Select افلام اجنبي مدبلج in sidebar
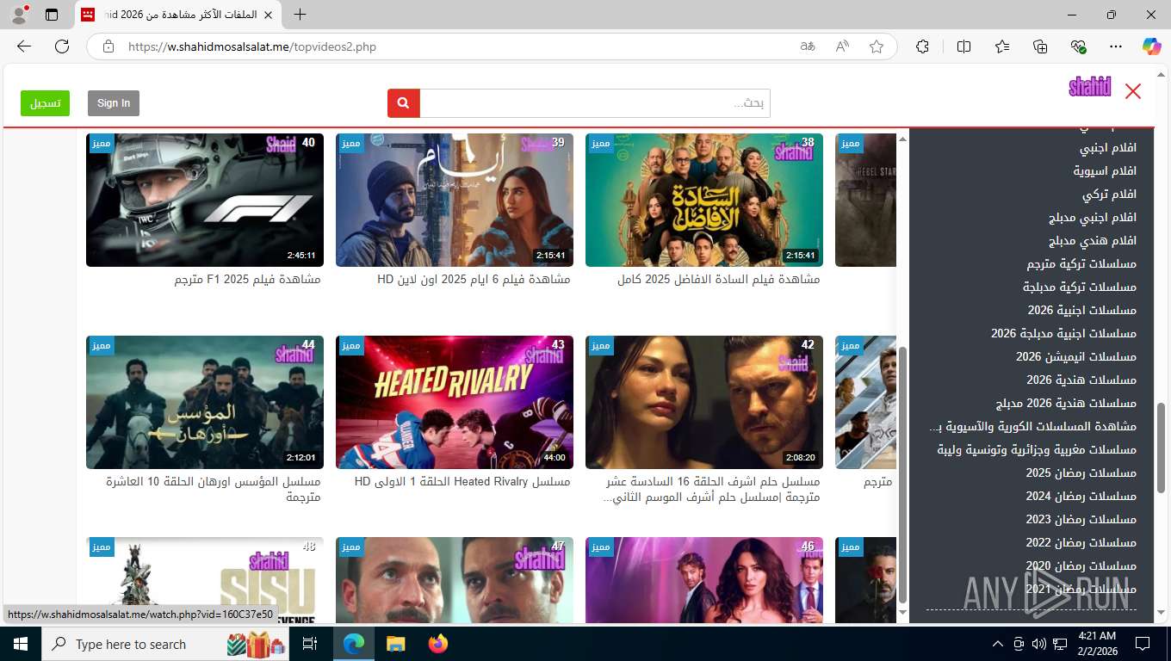Image resolution: width=1171 pixels, height=661 pixels. [x=1093, y=218]
